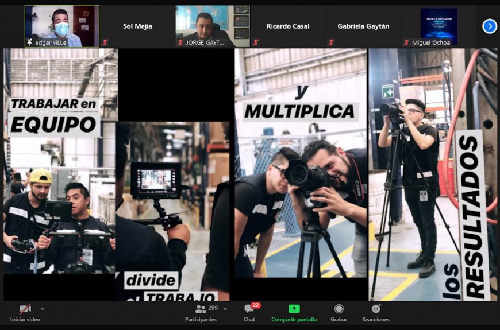
Task: Start video with the Iniciar video camera icon
Action: coord(25,309)
